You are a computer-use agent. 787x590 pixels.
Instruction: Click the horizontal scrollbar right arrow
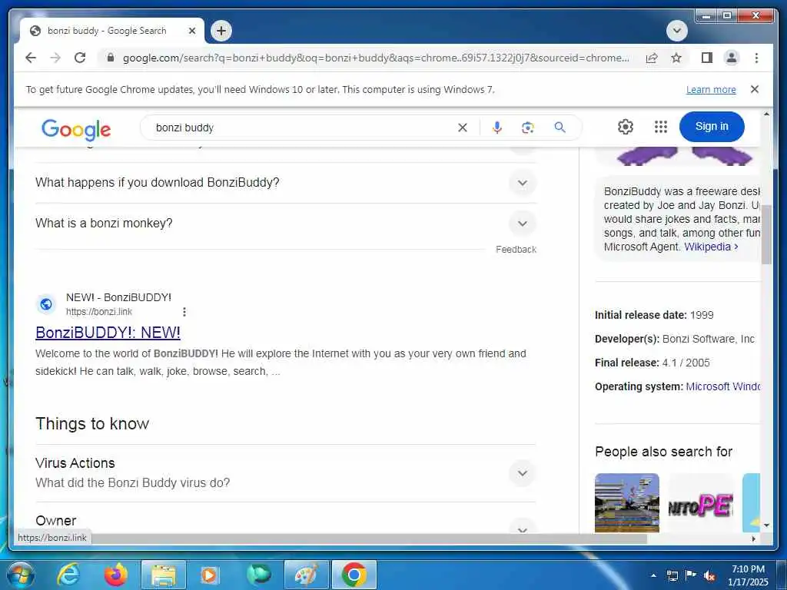pyautogui.click(x=753, y=539)
